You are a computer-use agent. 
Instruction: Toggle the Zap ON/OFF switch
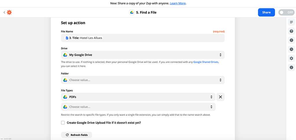(x=286, y=12)
